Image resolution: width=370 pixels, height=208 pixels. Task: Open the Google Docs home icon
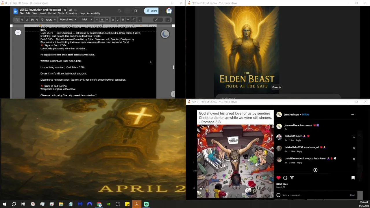coord(16,11)
